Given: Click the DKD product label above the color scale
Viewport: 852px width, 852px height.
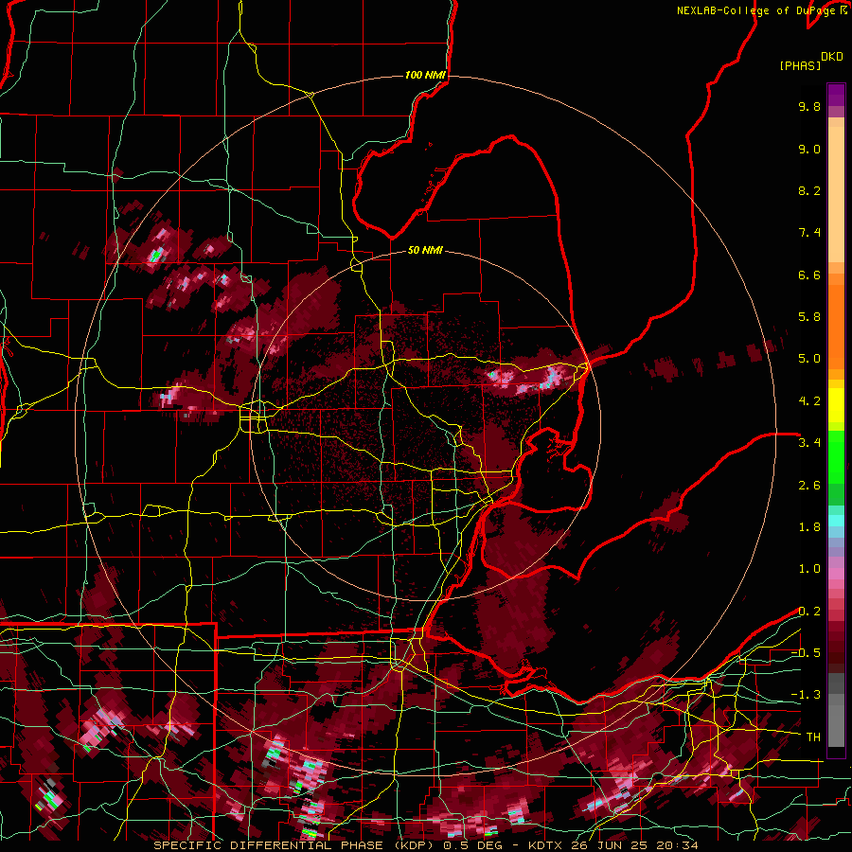Looking at the screenshot, I should (832, 57).
